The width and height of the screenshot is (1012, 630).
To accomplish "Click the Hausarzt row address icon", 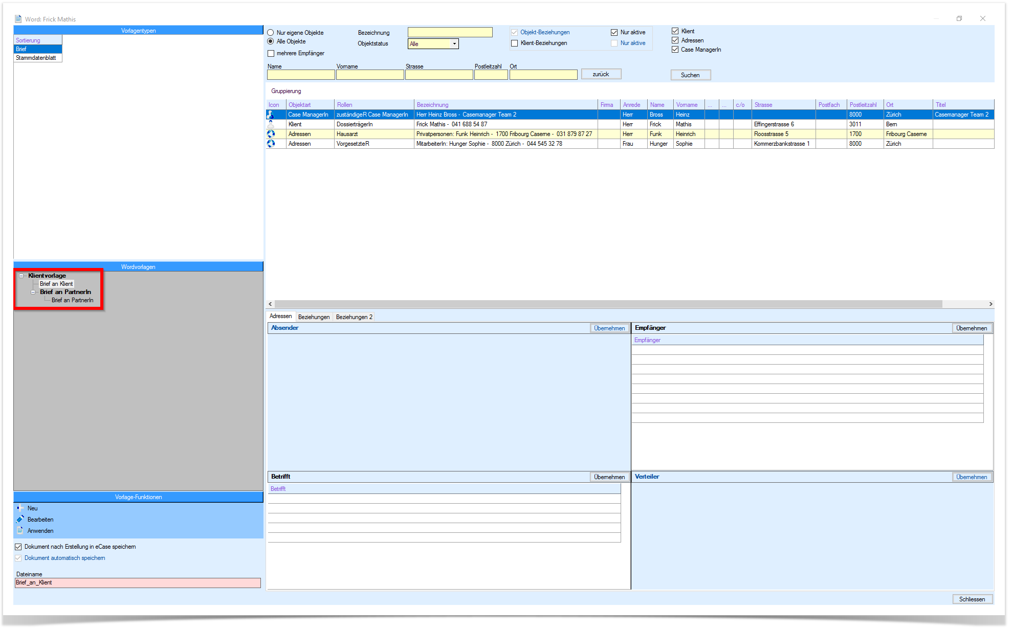I will point(271,134).
